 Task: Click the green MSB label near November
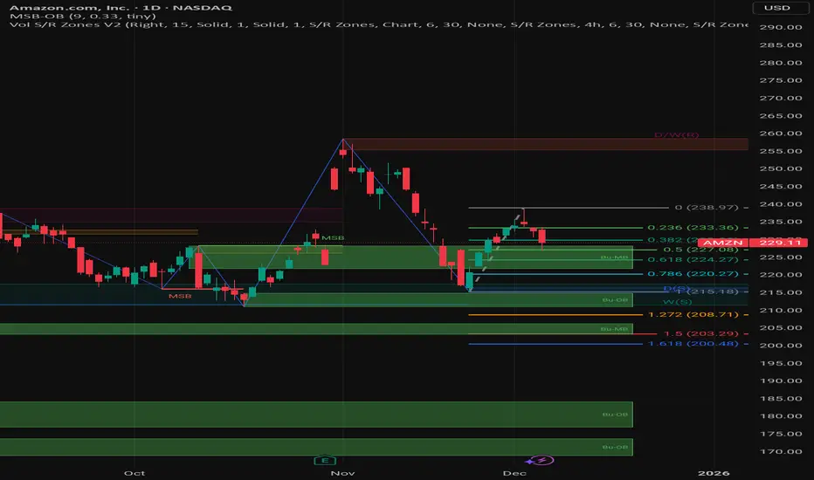(x=333, y=238)
